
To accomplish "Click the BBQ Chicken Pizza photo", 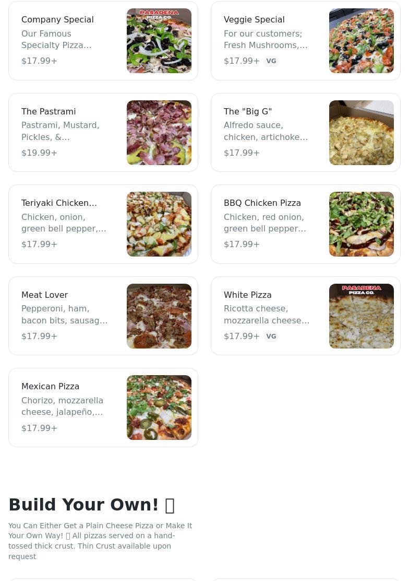I will click(x=362, y=224).
